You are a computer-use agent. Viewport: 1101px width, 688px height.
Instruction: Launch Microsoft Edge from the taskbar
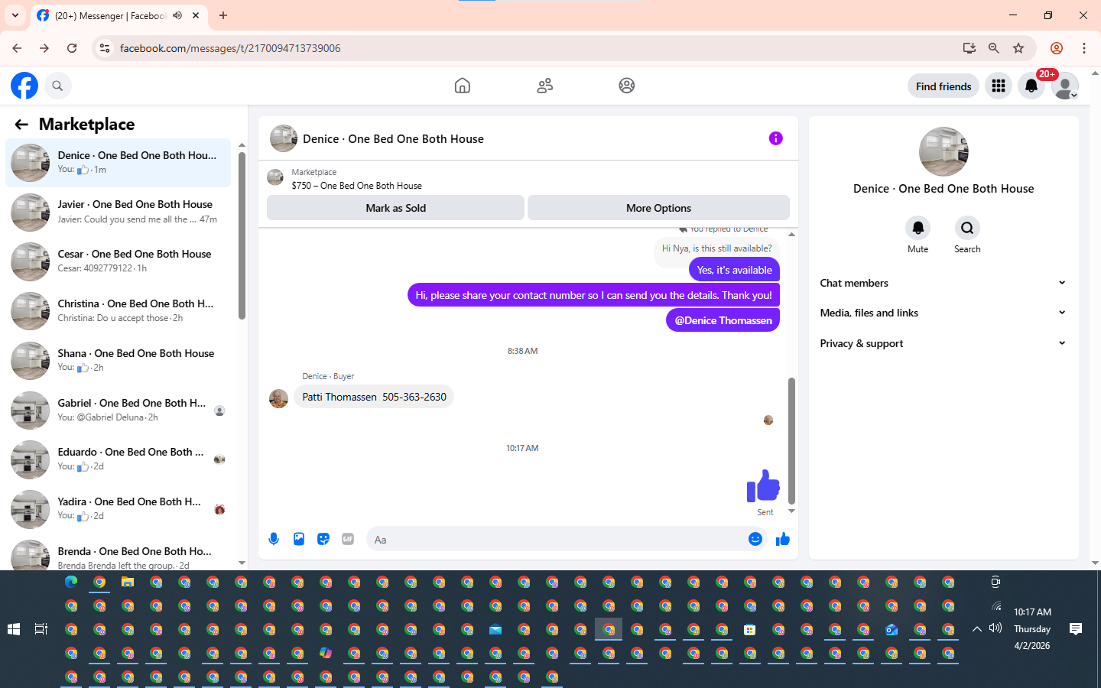tap(71, 583)
